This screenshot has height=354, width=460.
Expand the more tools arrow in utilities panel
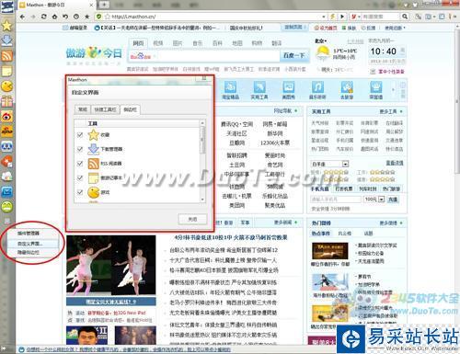point(401,111)
